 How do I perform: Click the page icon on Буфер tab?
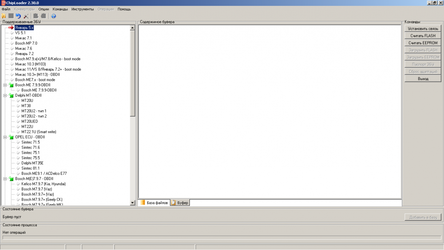click(x=174, y=203)
